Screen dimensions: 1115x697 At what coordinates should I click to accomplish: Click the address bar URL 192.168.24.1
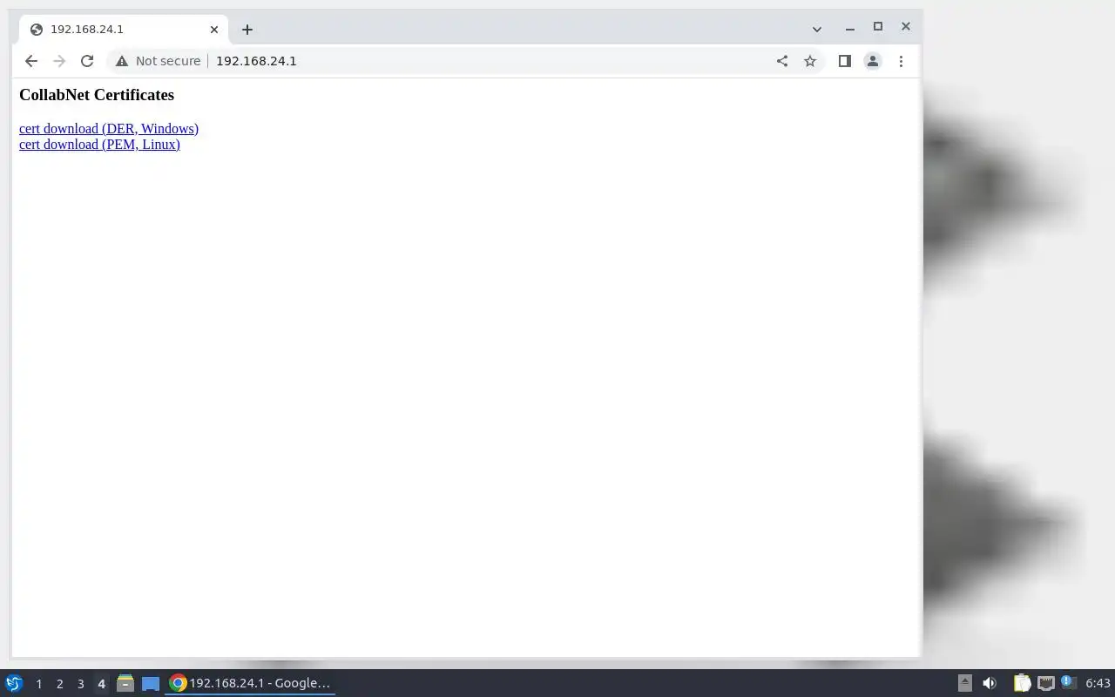pos(256,61)
